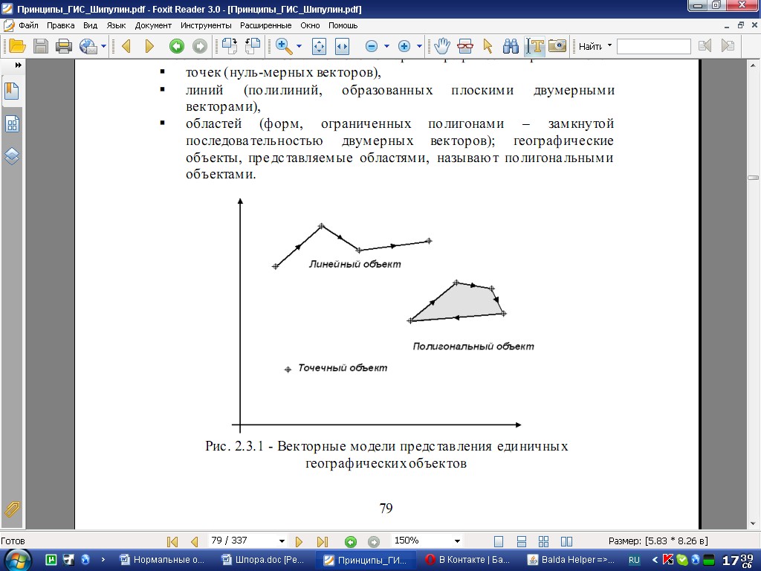Image resolution: width=761 pixels, height=571 pixels.
Task: Click scrollbar down arrow
Action: click(x=754, y=524)
